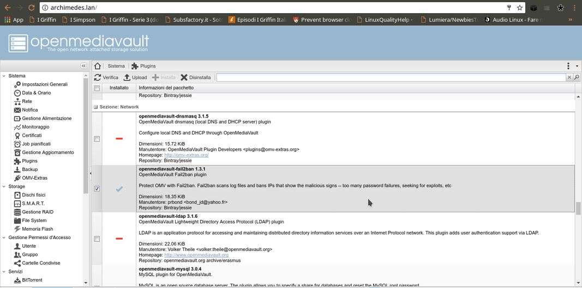Open Subsfactory.it bookmark

tap(194, 20)
